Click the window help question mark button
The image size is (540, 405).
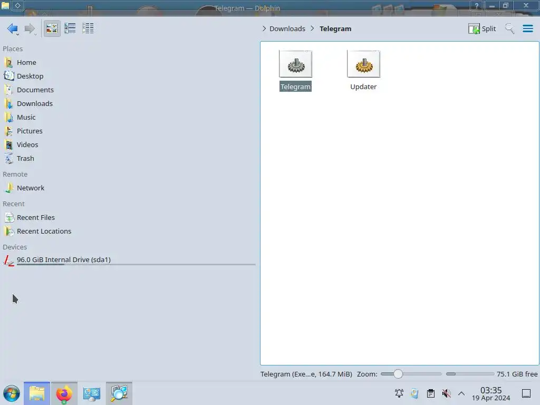[x=477, y=5]
